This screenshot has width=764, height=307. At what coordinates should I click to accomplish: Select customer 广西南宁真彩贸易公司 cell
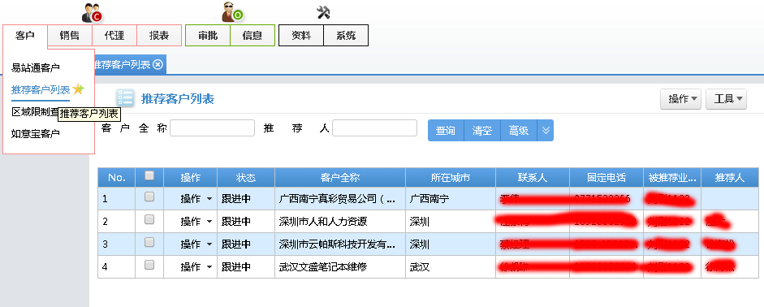click(340, 199)
